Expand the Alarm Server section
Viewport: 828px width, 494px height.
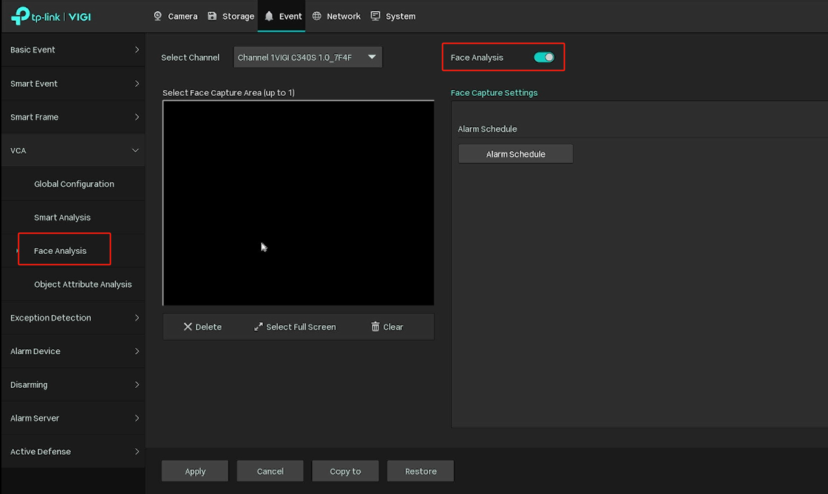73,418
